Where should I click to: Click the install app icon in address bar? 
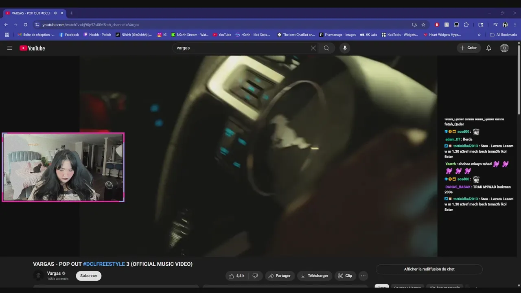(414, 24)
